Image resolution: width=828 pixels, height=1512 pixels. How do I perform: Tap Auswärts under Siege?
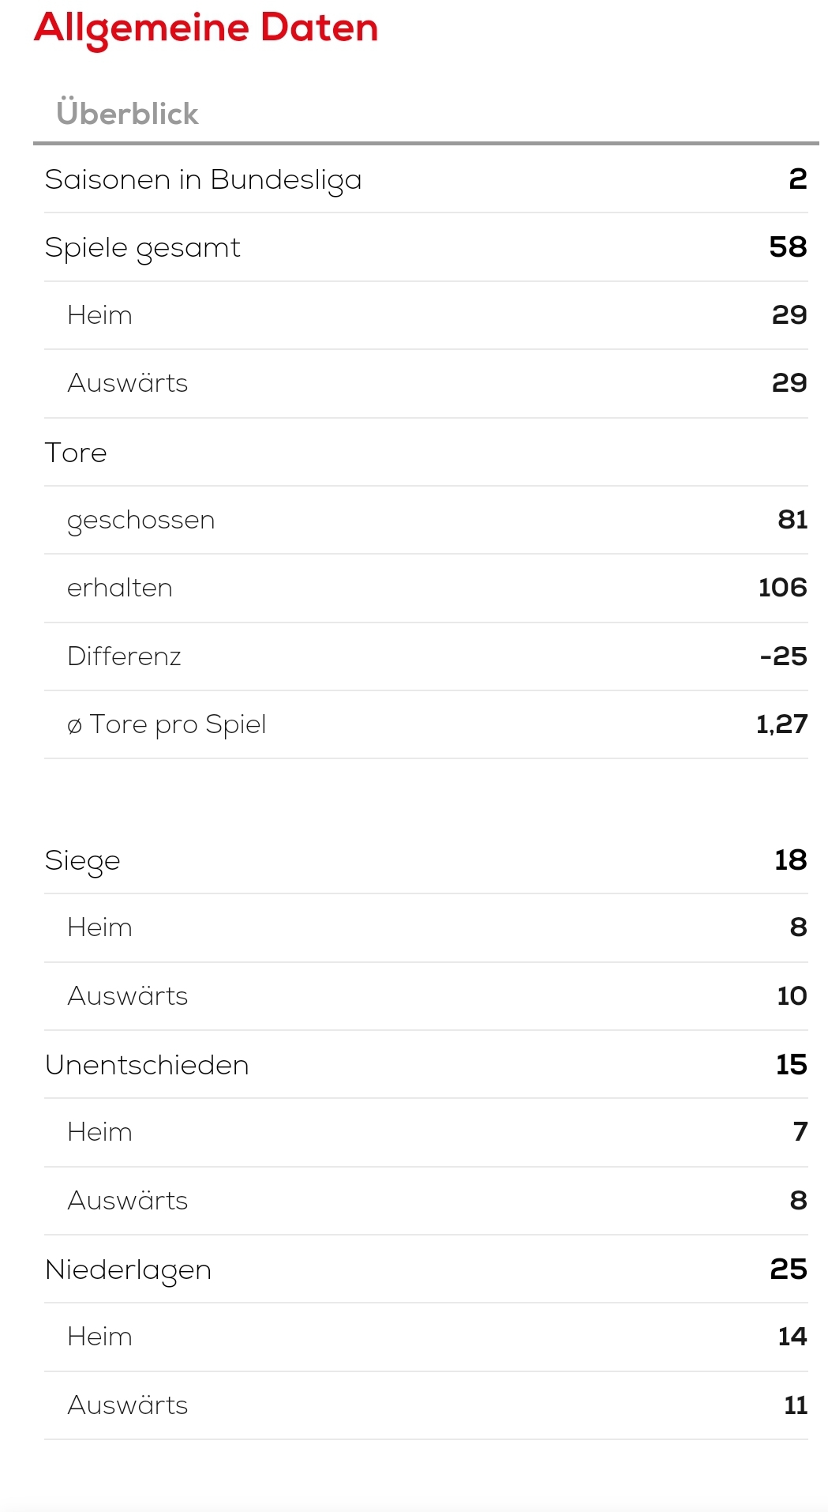point(128,996)
